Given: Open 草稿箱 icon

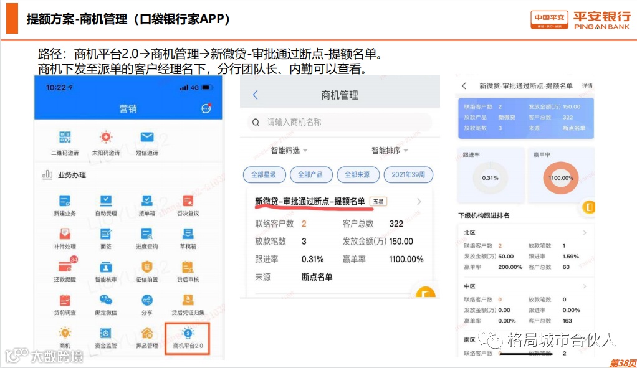Looking at the screenshot, I should 188,234.
